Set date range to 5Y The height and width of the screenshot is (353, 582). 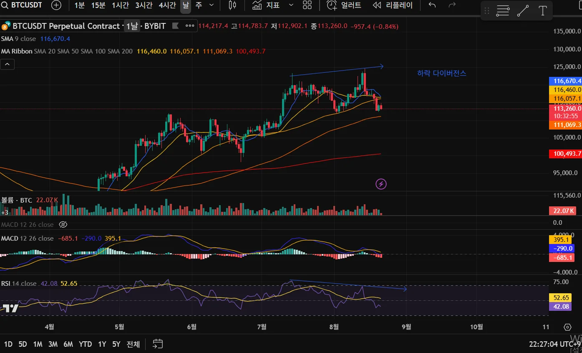point(116,344)
